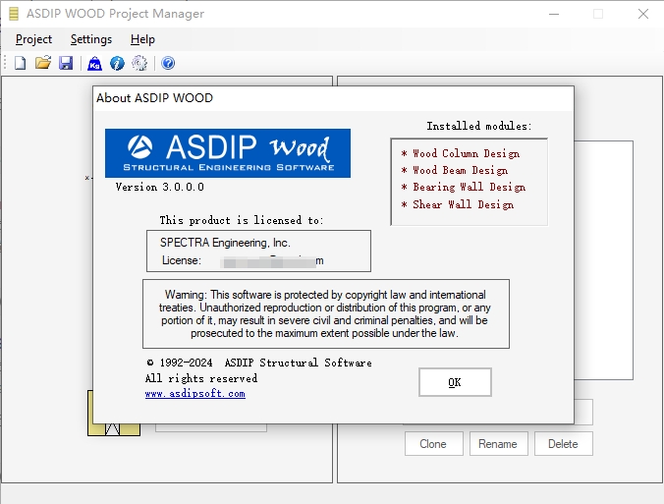Select the Shear Wall Design module entry
664x504 pixels.
point(458,204)
